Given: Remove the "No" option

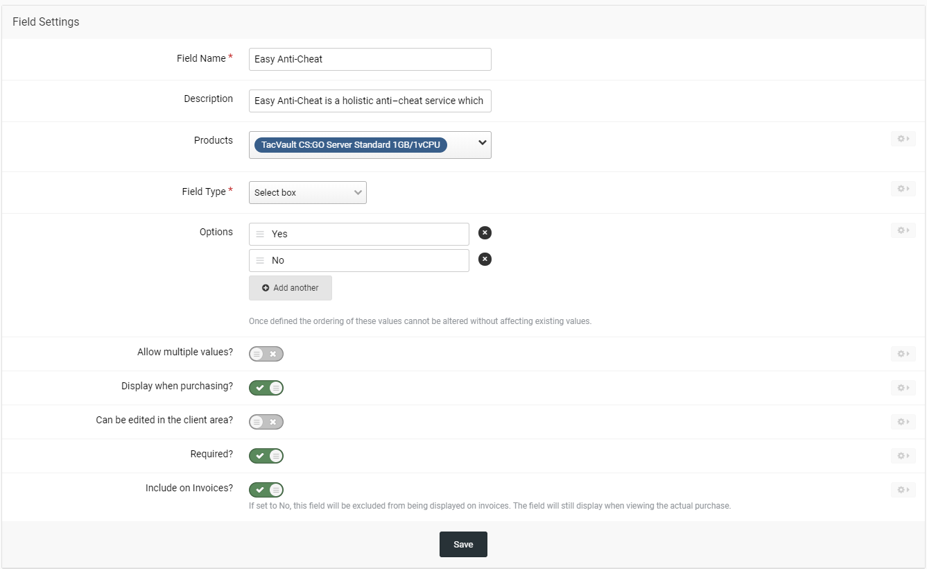Looking at the screenshot, I should pos(485,260).
